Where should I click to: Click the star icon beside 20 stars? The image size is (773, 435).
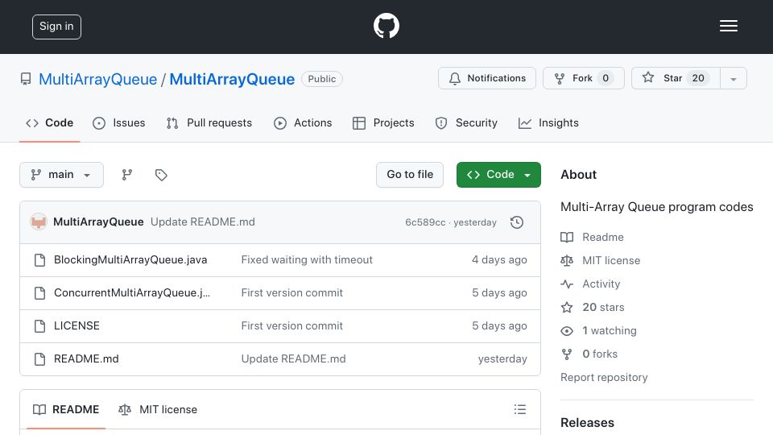coord(567,307)
